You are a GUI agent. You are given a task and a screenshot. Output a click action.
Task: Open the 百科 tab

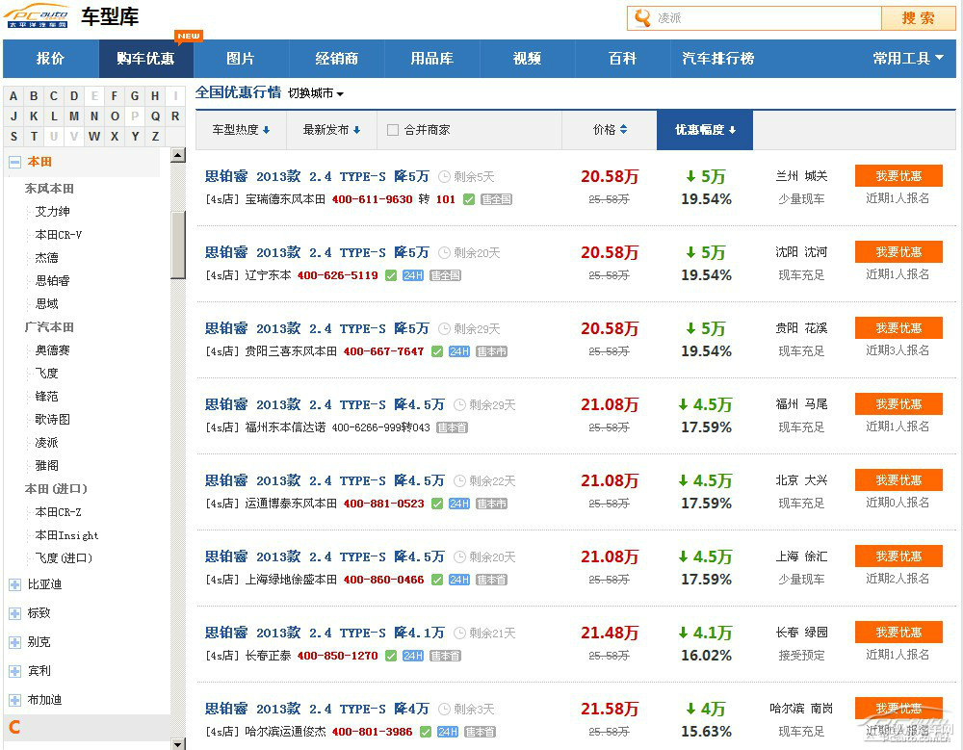pyautogui.click(x=623, y=59)
